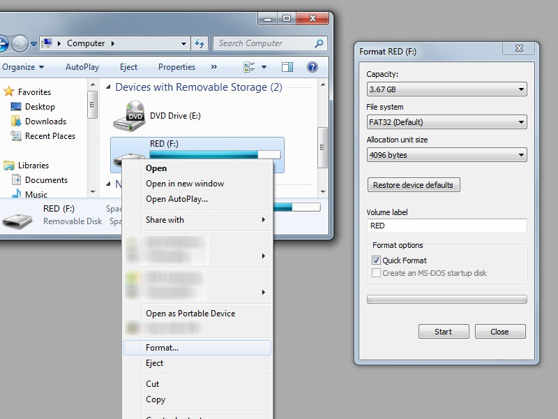558x419 pixels.
Task: Click the Documents library icon
Action: (x=16, y=179)
